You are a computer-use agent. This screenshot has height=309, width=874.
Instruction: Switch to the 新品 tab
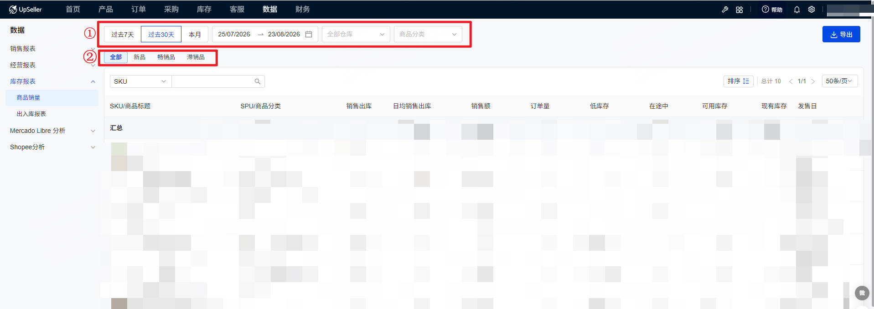point(140,57)
